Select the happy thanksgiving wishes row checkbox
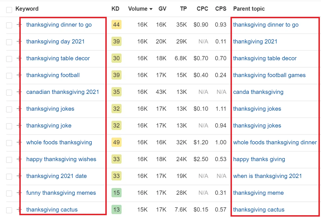Image resolution: width=321 pixels, height=218 pixels. click(x=9, y=160)
